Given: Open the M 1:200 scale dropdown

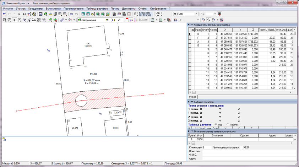Looking at the screenshot, I should [x=196, y=14].
